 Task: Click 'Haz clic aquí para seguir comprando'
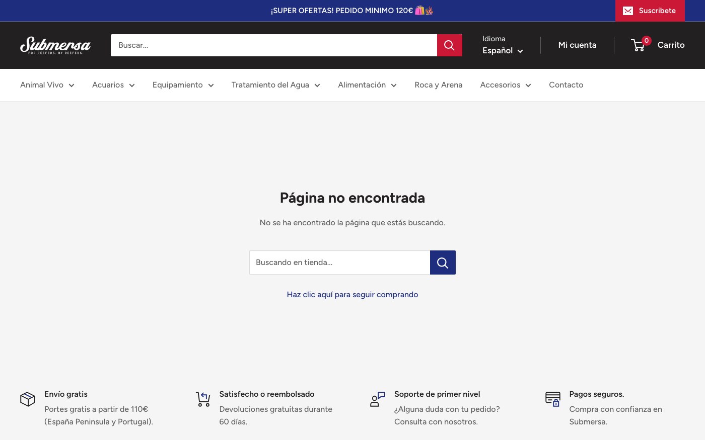click(352, 295)
